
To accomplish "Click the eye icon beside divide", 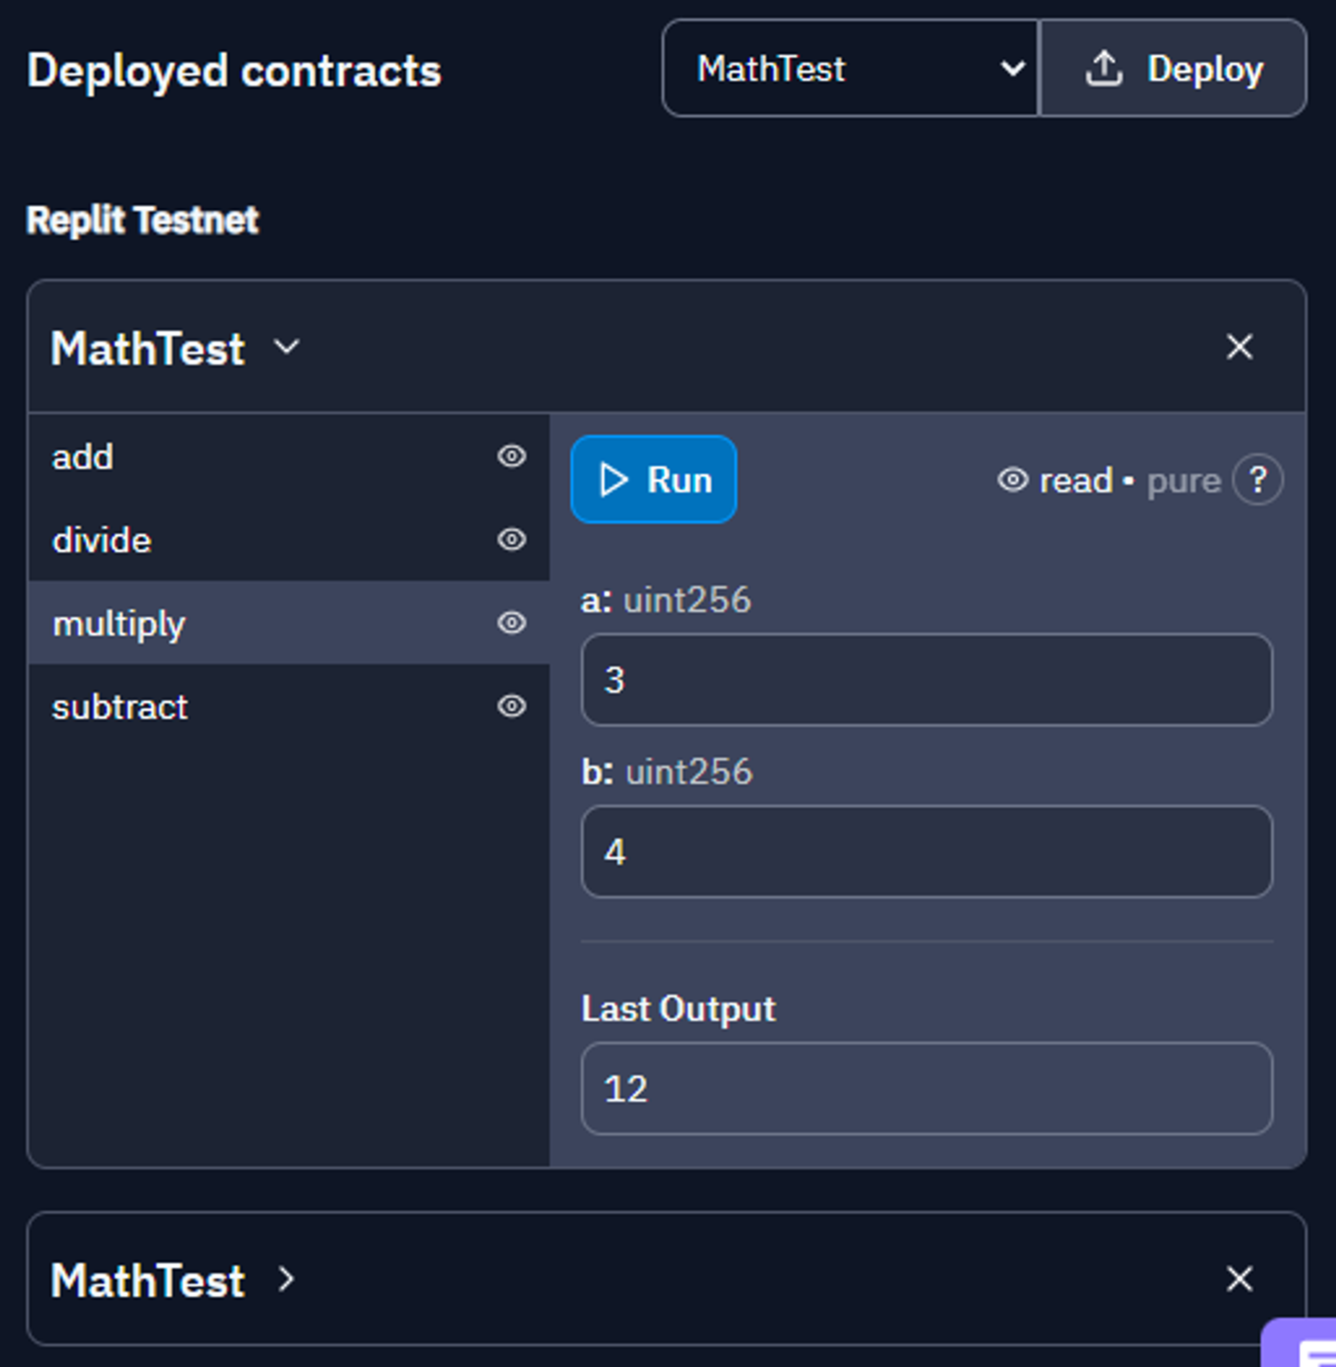I will [x=511, y=539].
